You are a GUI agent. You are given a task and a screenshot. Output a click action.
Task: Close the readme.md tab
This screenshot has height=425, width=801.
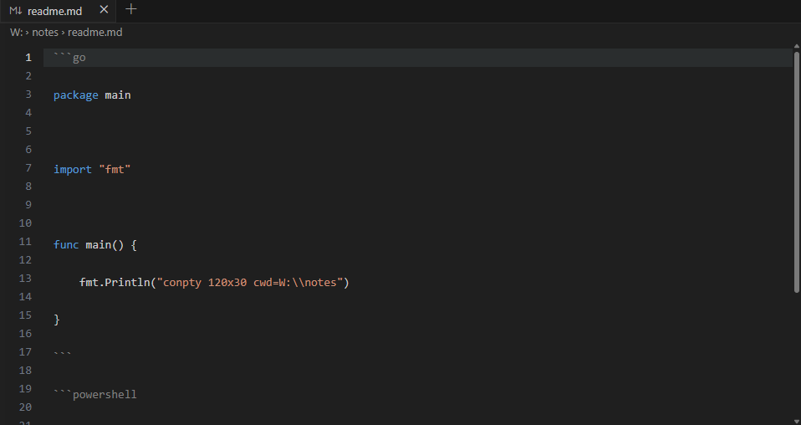(104, 10)
